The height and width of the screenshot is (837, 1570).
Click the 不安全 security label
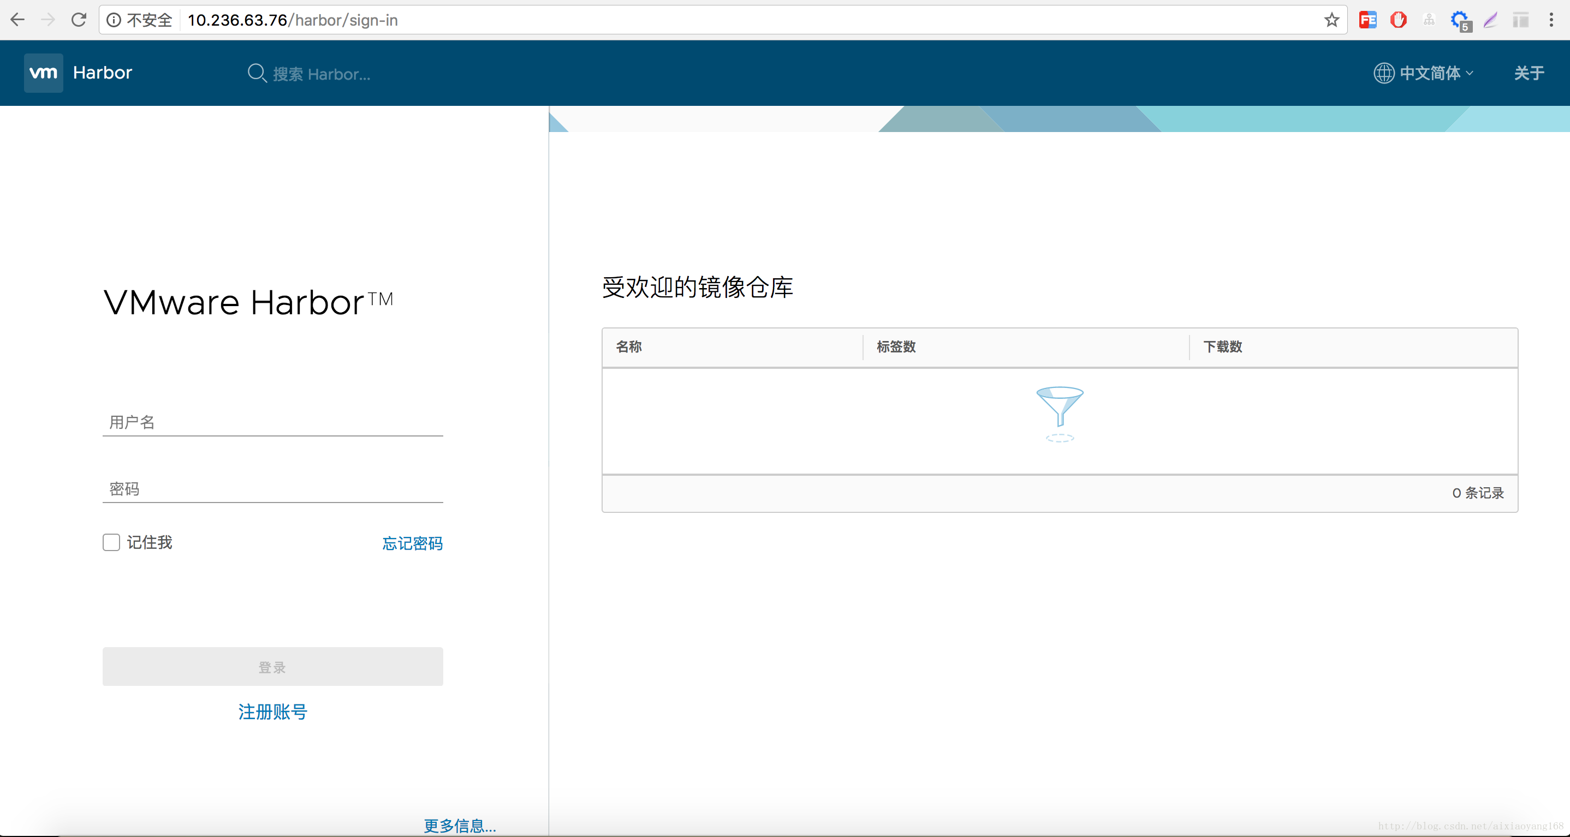click(150, 20)
